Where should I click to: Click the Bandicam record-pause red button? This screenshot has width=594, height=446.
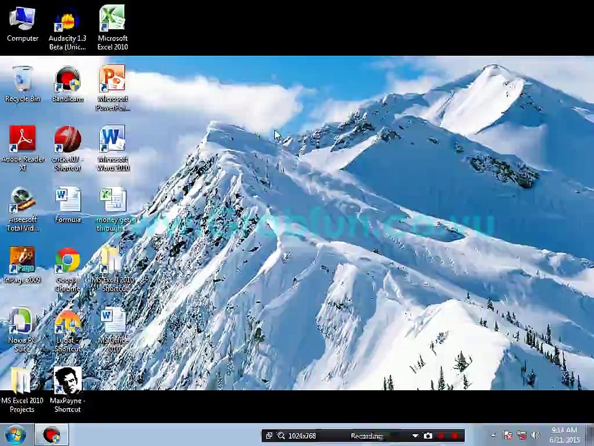441,436
